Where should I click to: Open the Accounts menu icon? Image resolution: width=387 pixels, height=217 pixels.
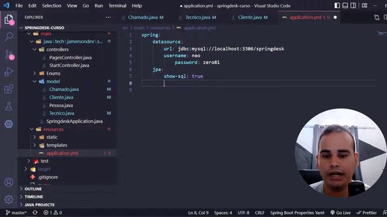pyautogui.click(x=9, y=182)
